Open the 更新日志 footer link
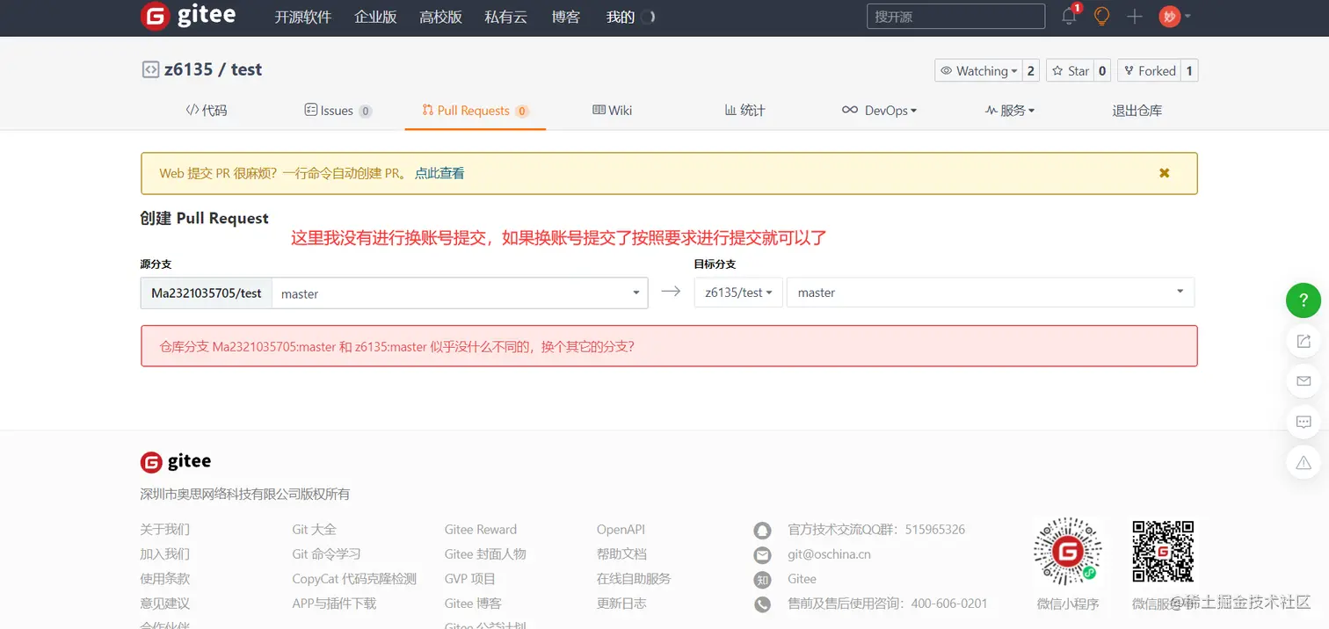Image resolution: width=1329 pixels, height=629 pixels. pyautogui.click(x=621, y=604)
